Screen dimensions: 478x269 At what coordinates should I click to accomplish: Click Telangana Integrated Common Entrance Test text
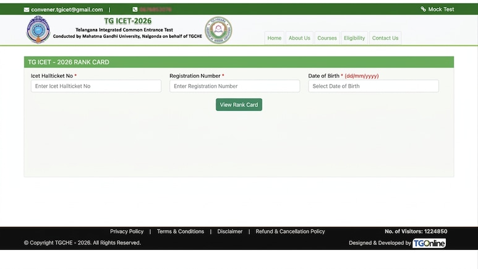pos(124,30)
